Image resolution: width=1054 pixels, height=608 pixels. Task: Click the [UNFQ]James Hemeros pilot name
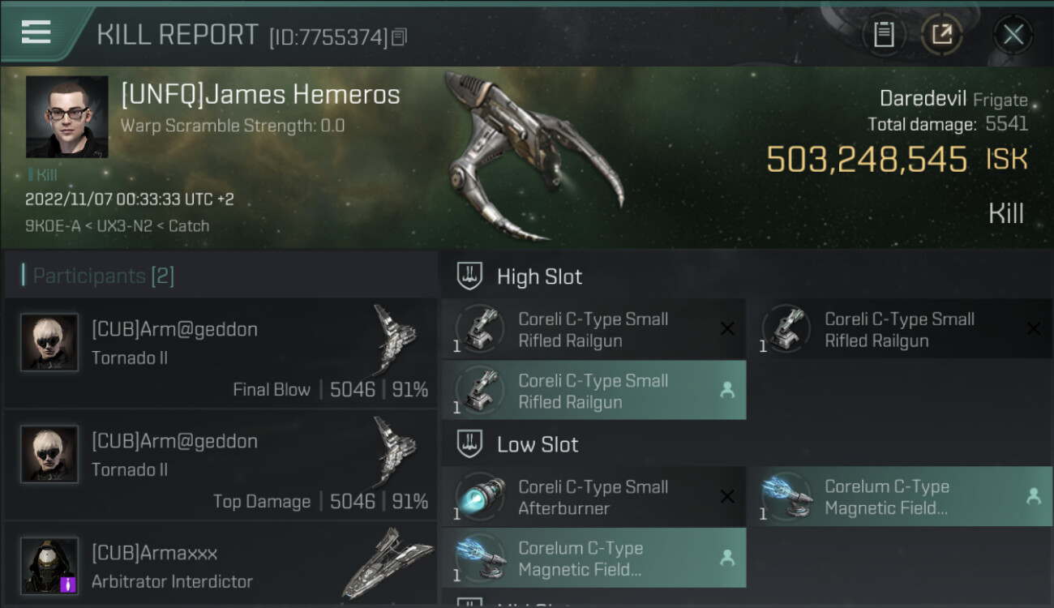[x=260, y=95]
